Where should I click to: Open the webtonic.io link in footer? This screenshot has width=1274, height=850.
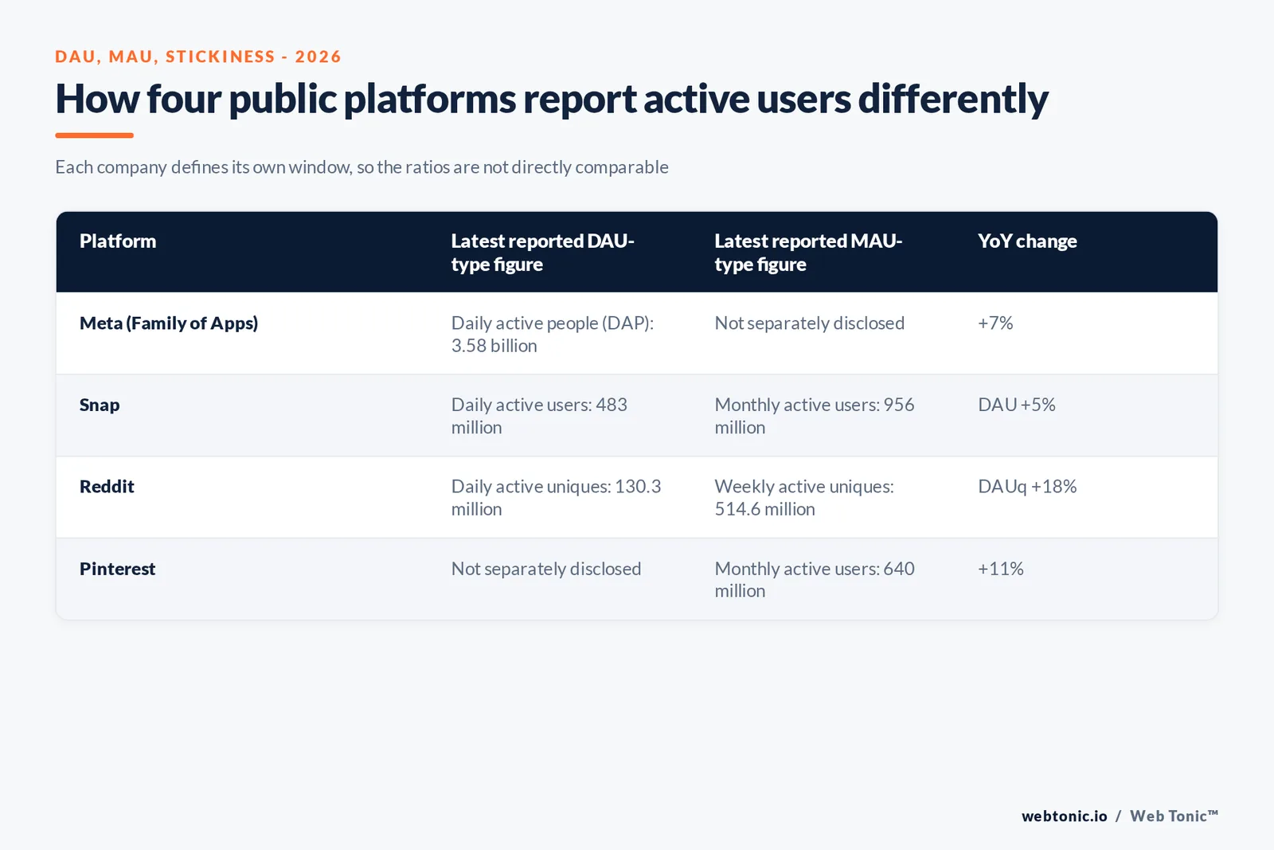click(x=1065, y=816)
